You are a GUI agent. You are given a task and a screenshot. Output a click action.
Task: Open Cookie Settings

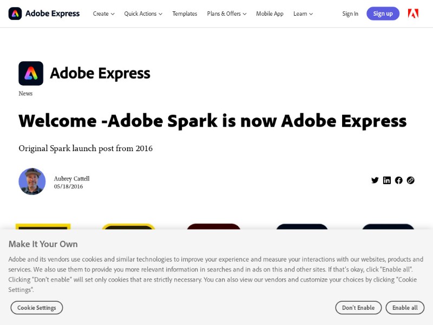pyautogui.click(x=37, y=308)
